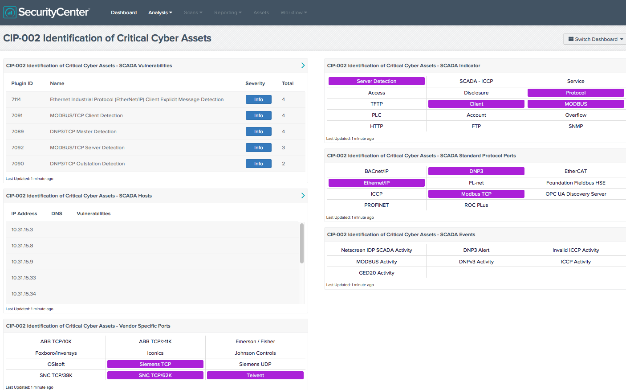Image resolution: width=626 pixels, height=390 pixels.
Task: Click the grid icon on Switch Dashboard button
Action: (572, 39)
